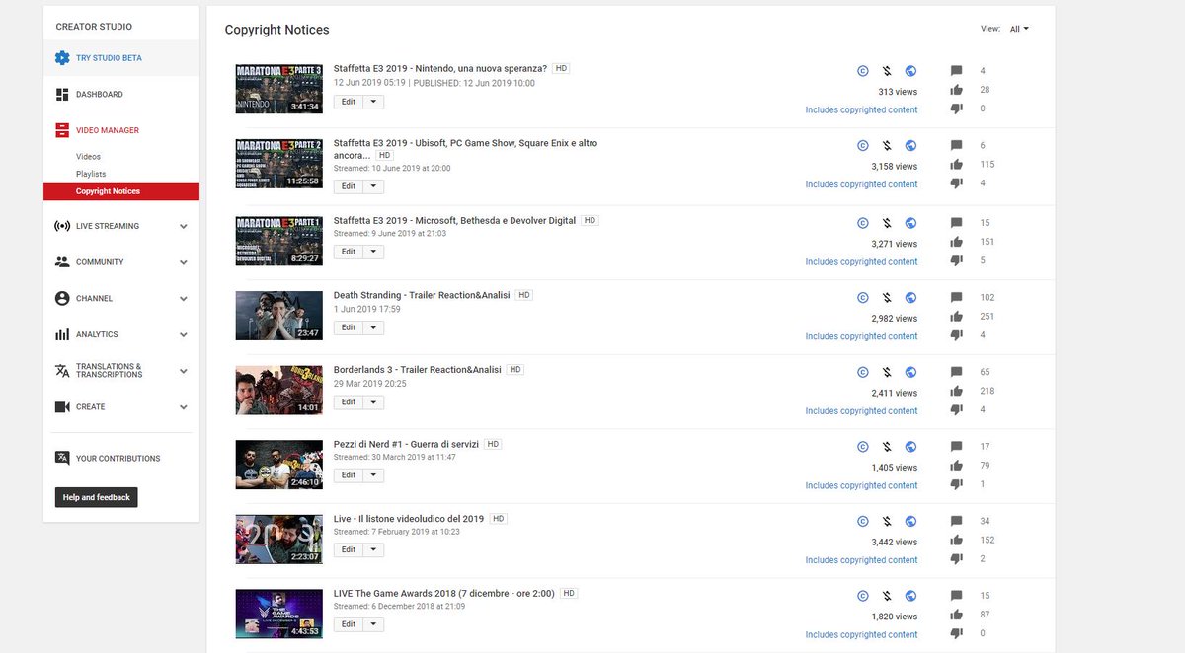
Task: Click the Help and feedback button
Action: point(97,497)
